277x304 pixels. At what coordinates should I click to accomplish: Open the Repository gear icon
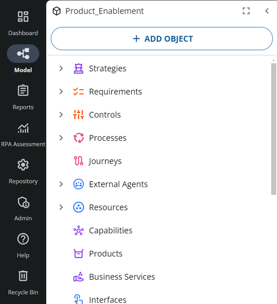23,165
